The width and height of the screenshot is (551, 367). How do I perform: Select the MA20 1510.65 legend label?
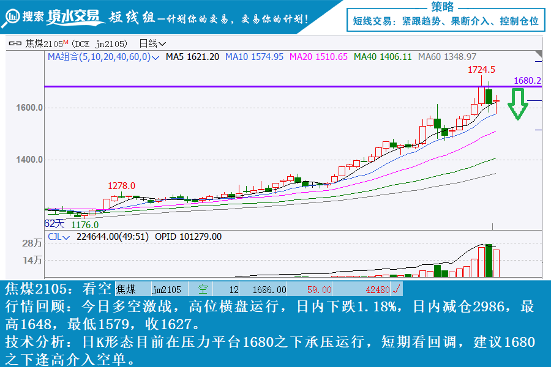tap(318, 57)
